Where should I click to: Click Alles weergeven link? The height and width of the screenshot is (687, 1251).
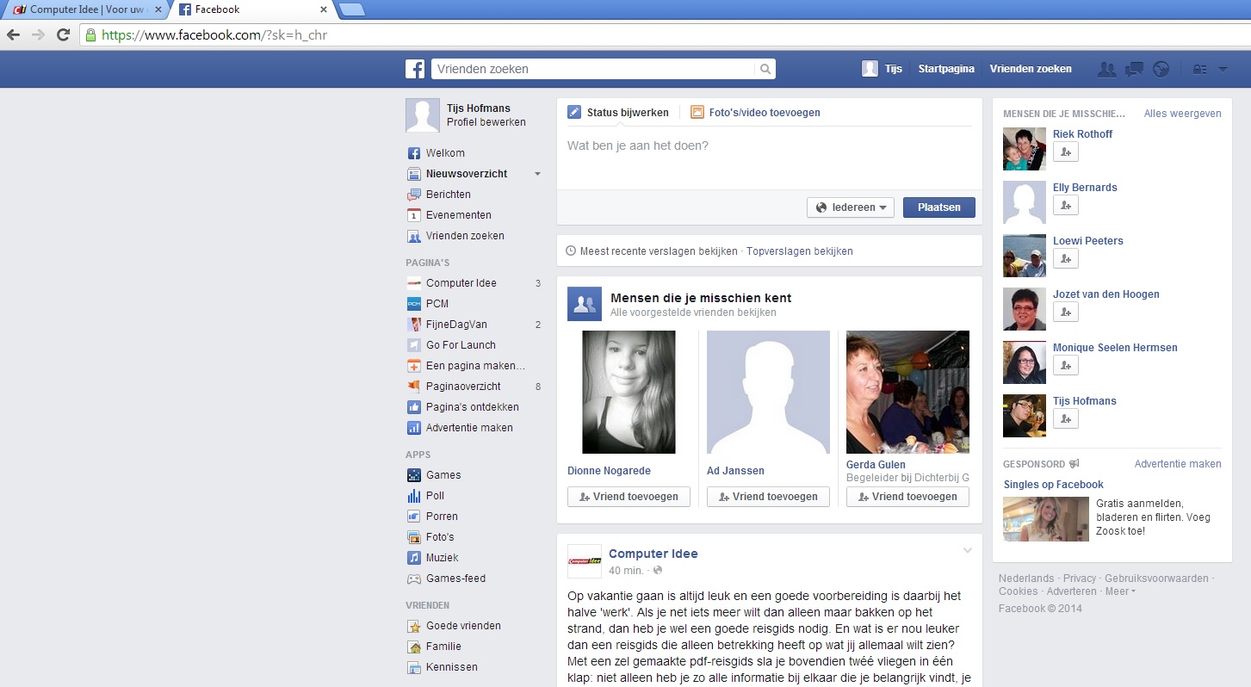pyautogui.click(x=1182, y=114)
